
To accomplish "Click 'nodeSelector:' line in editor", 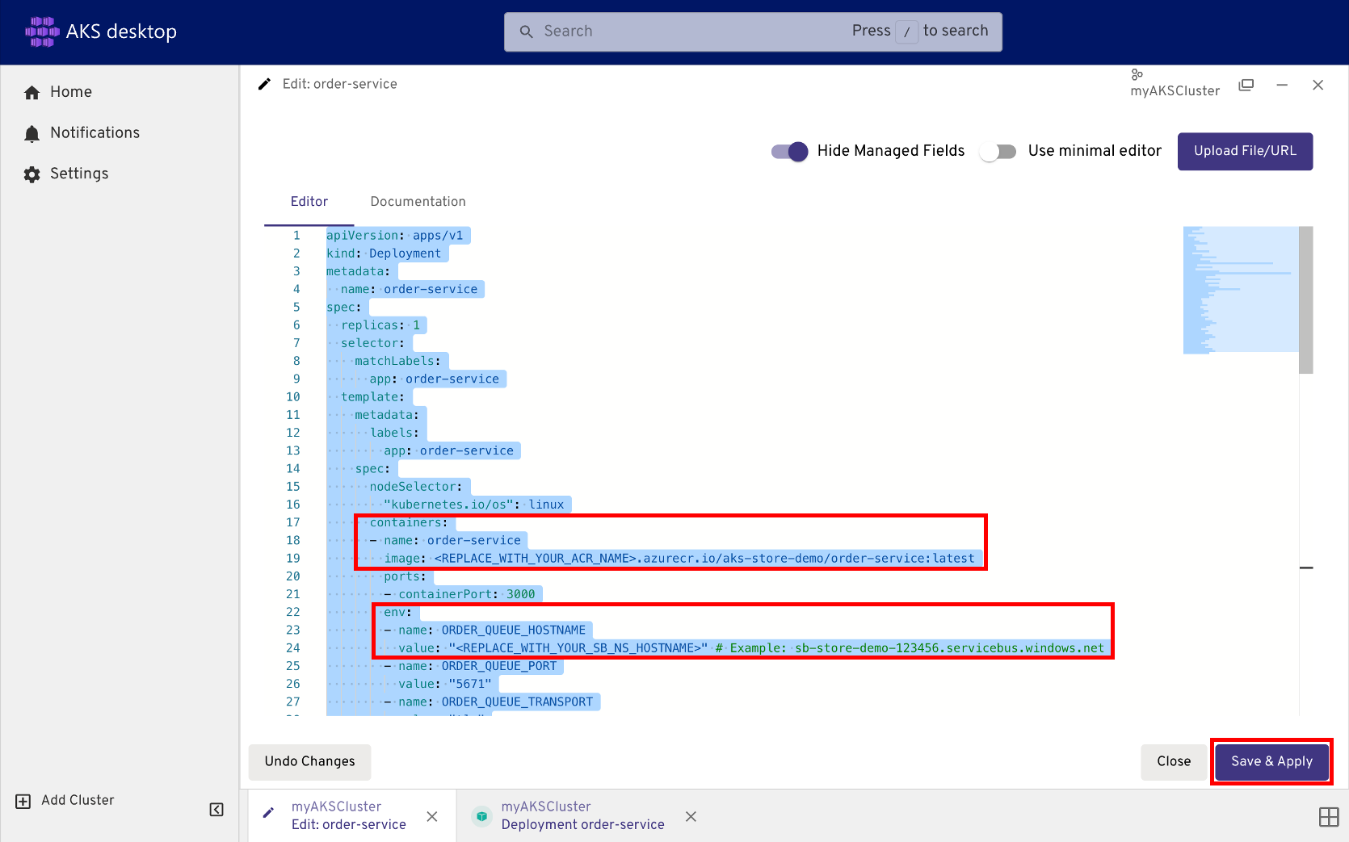I will tap(416, 487).
